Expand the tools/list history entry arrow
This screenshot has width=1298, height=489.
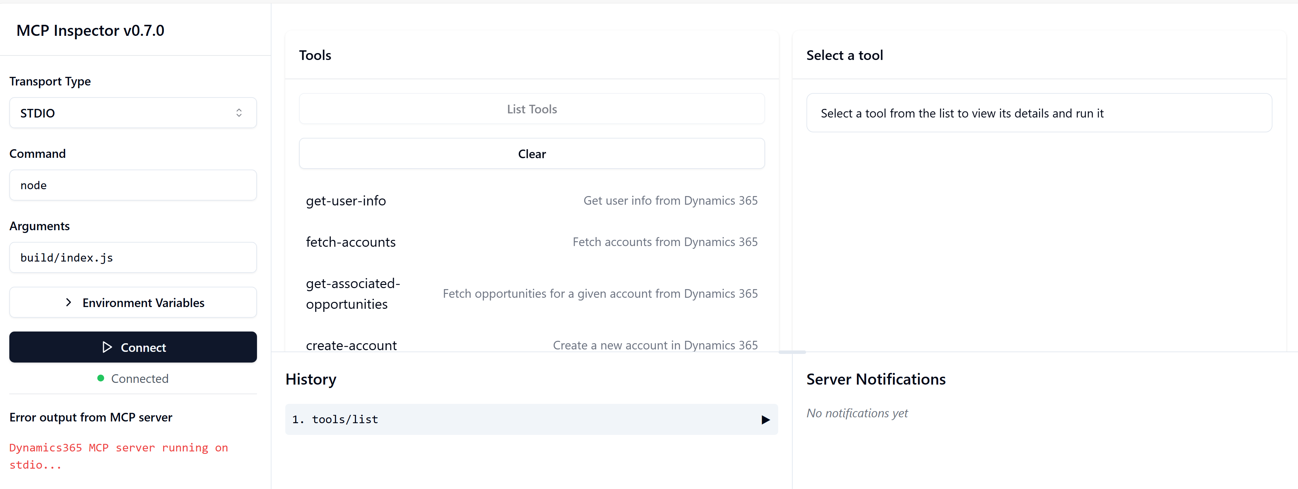[765, 419]
